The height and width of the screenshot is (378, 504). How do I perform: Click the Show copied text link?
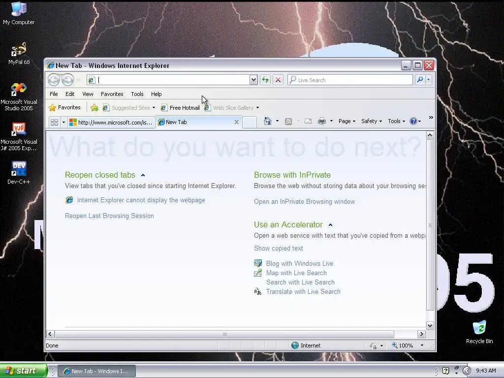point(279,248)
